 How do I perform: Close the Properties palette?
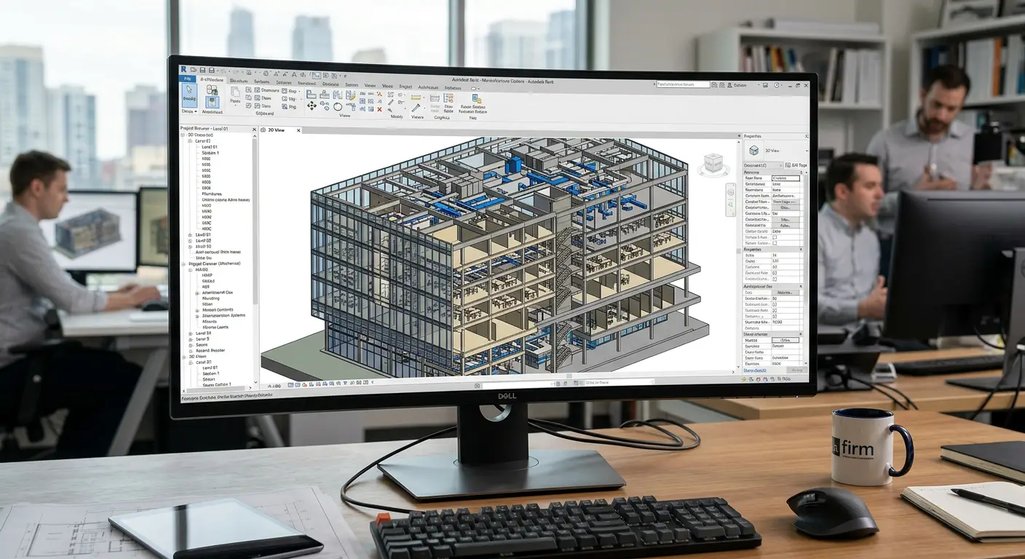807,136
